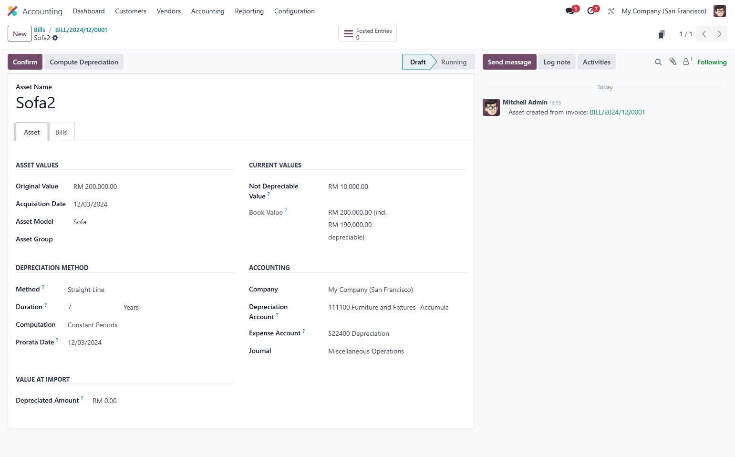Click the Confirm button
The image size is (735, 457).
click(x=25, y=62)
